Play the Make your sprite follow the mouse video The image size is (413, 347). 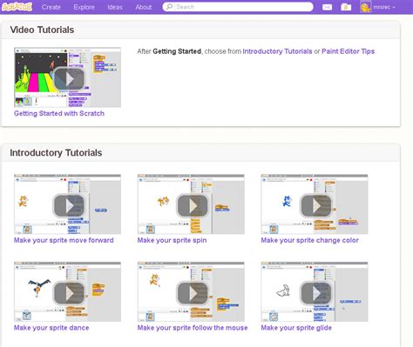click(193, 294)
